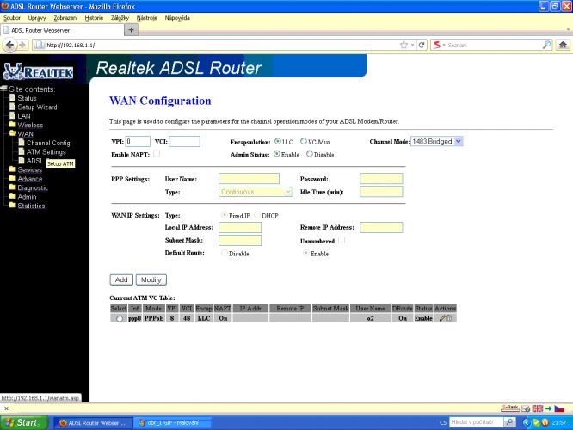The width and height of the screenshot is (573, 430).
Task: Click the Add button
Action: [x=121, y=279]
